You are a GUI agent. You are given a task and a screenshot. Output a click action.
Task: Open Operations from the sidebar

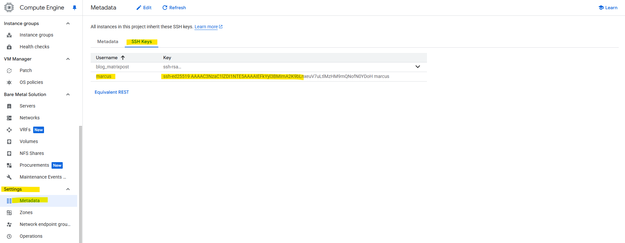tap(31, 236)
